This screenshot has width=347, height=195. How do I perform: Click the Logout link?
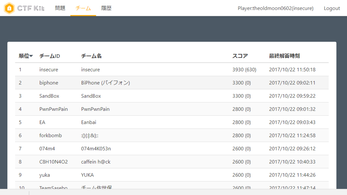332,8
